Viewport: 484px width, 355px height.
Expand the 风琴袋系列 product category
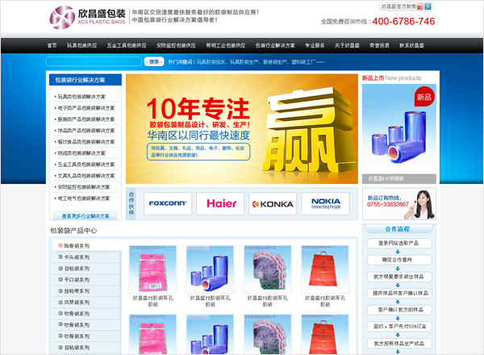(77, 302)
